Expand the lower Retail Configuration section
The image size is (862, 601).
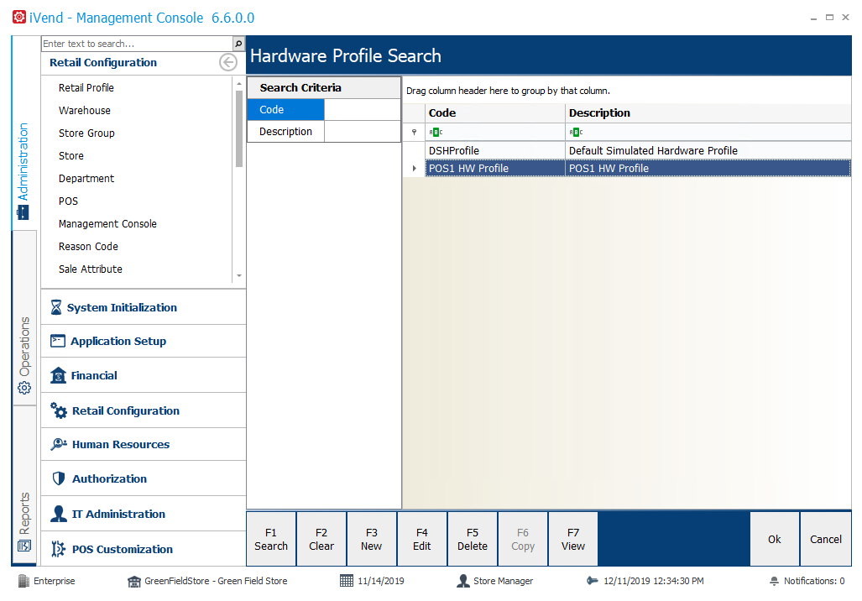pos(144,410)
